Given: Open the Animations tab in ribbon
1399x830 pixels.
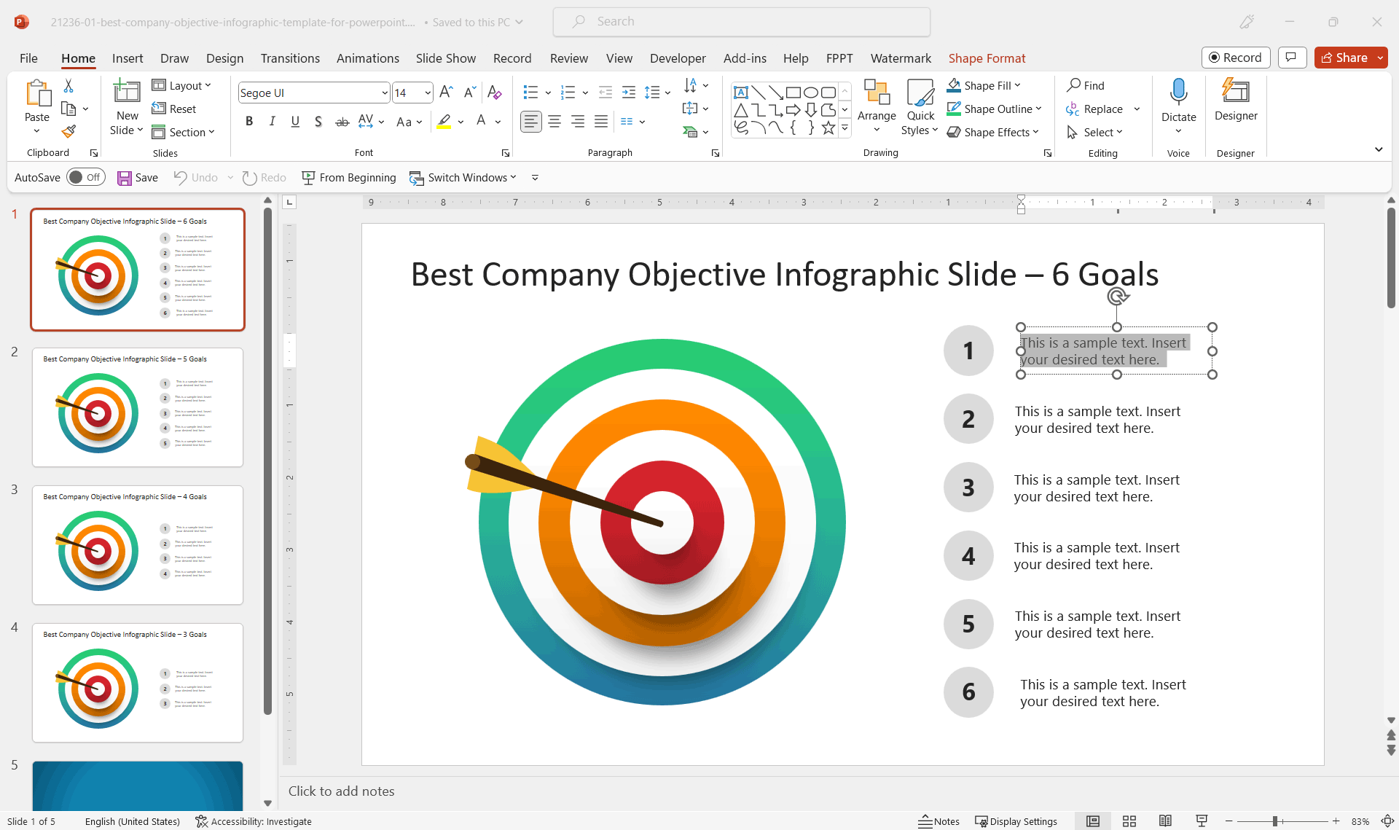Looking at the screenshot, I should pos(366,58).
